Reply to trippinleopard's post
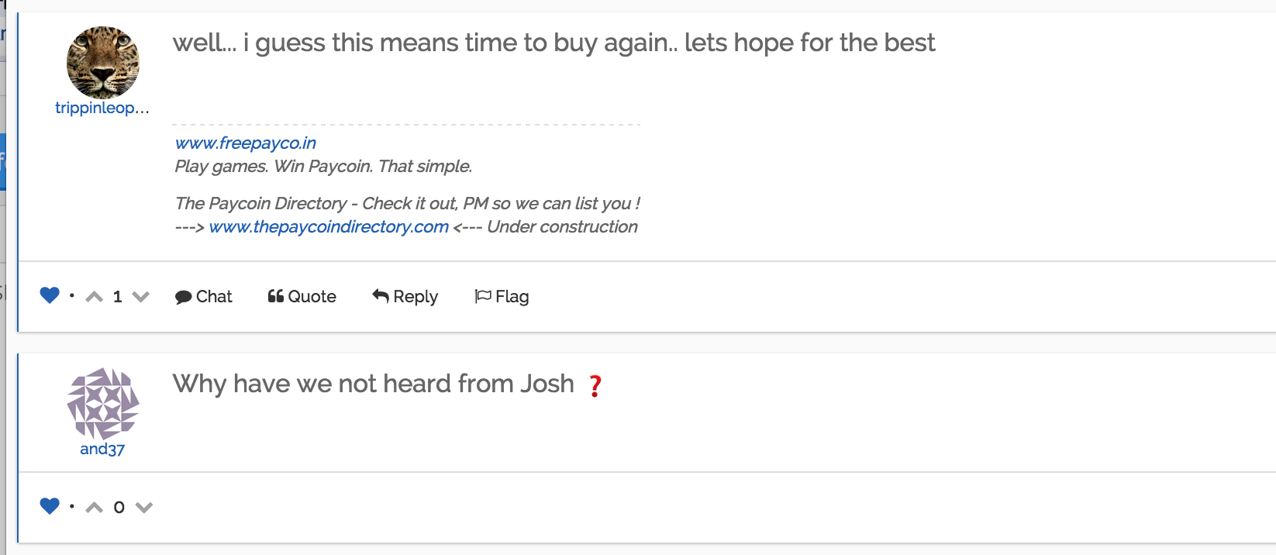1276x555 pixels. pos(405,296)
